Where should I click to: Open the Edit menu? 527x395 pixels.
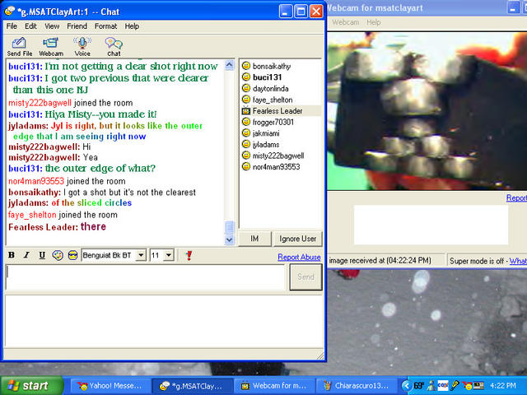pyautogui.click(x=30, y=26)
